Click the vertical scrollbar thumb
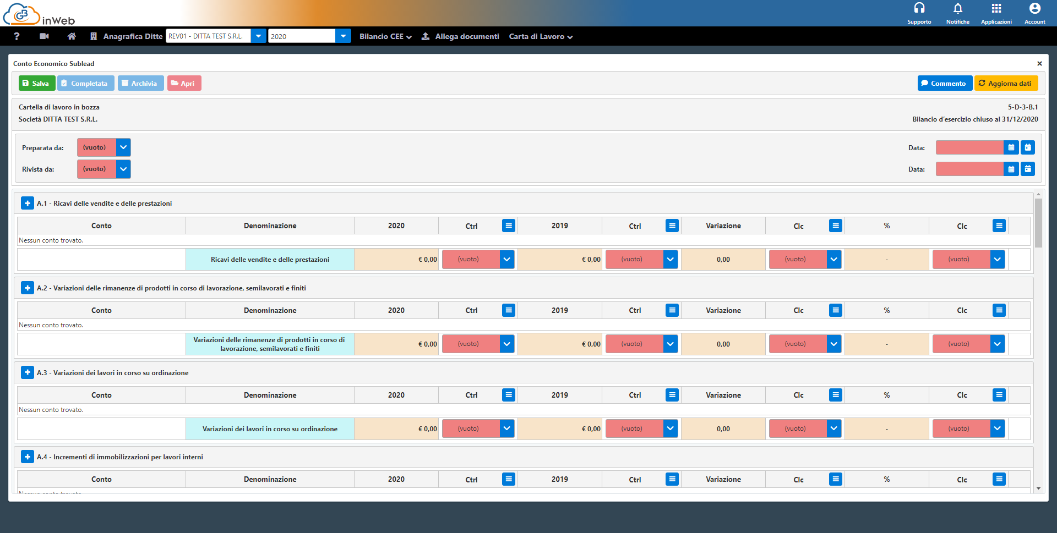Viewport: 1057px width, 533px height. click(x=1038, y=223)
